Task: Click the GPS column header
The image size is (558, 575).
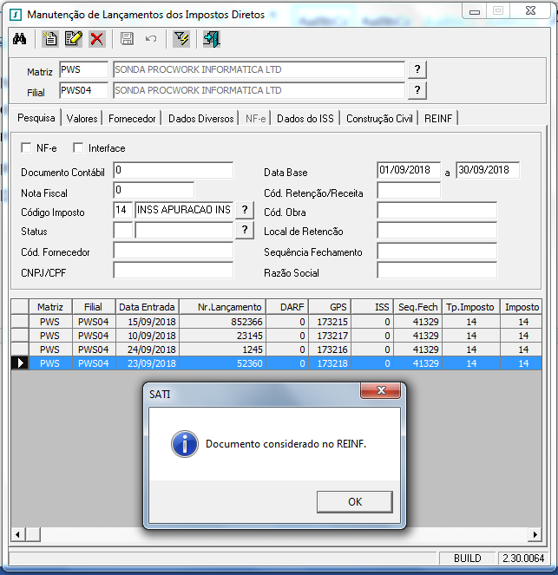Action: tap(330, 307)
